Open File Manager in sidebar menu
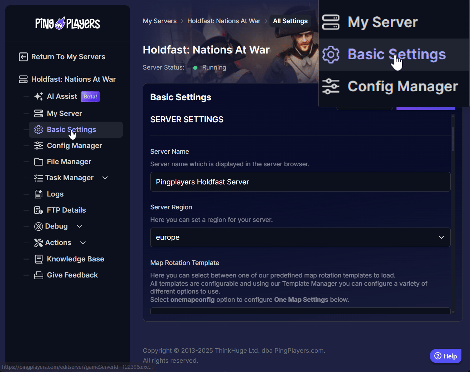Image resolution: width=470 pixels, height=372 pixels. [x=69, y=162]
